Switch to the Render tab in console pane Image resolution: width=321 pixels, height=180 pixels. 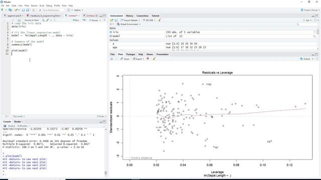(x=18, y=121)
